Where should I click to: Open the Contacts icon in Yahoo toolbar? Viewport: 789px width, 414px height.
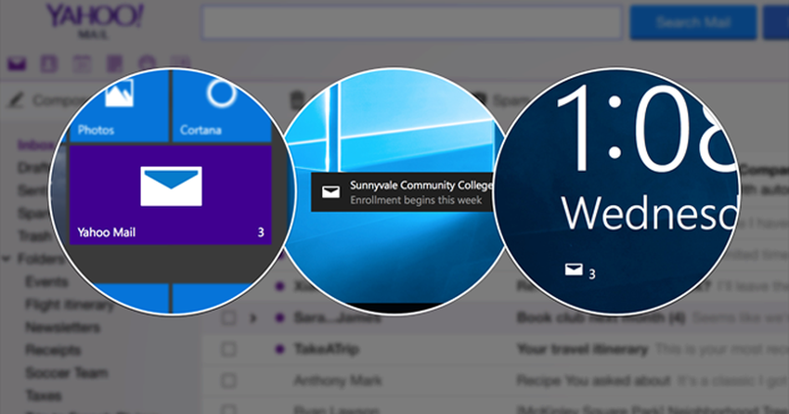(x=49, y=64)
